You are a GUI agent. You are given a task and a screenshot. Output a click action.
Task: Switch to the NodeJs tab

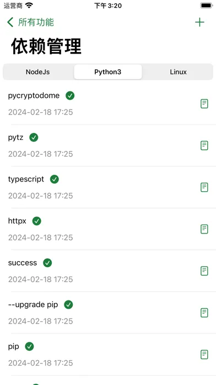37,72
